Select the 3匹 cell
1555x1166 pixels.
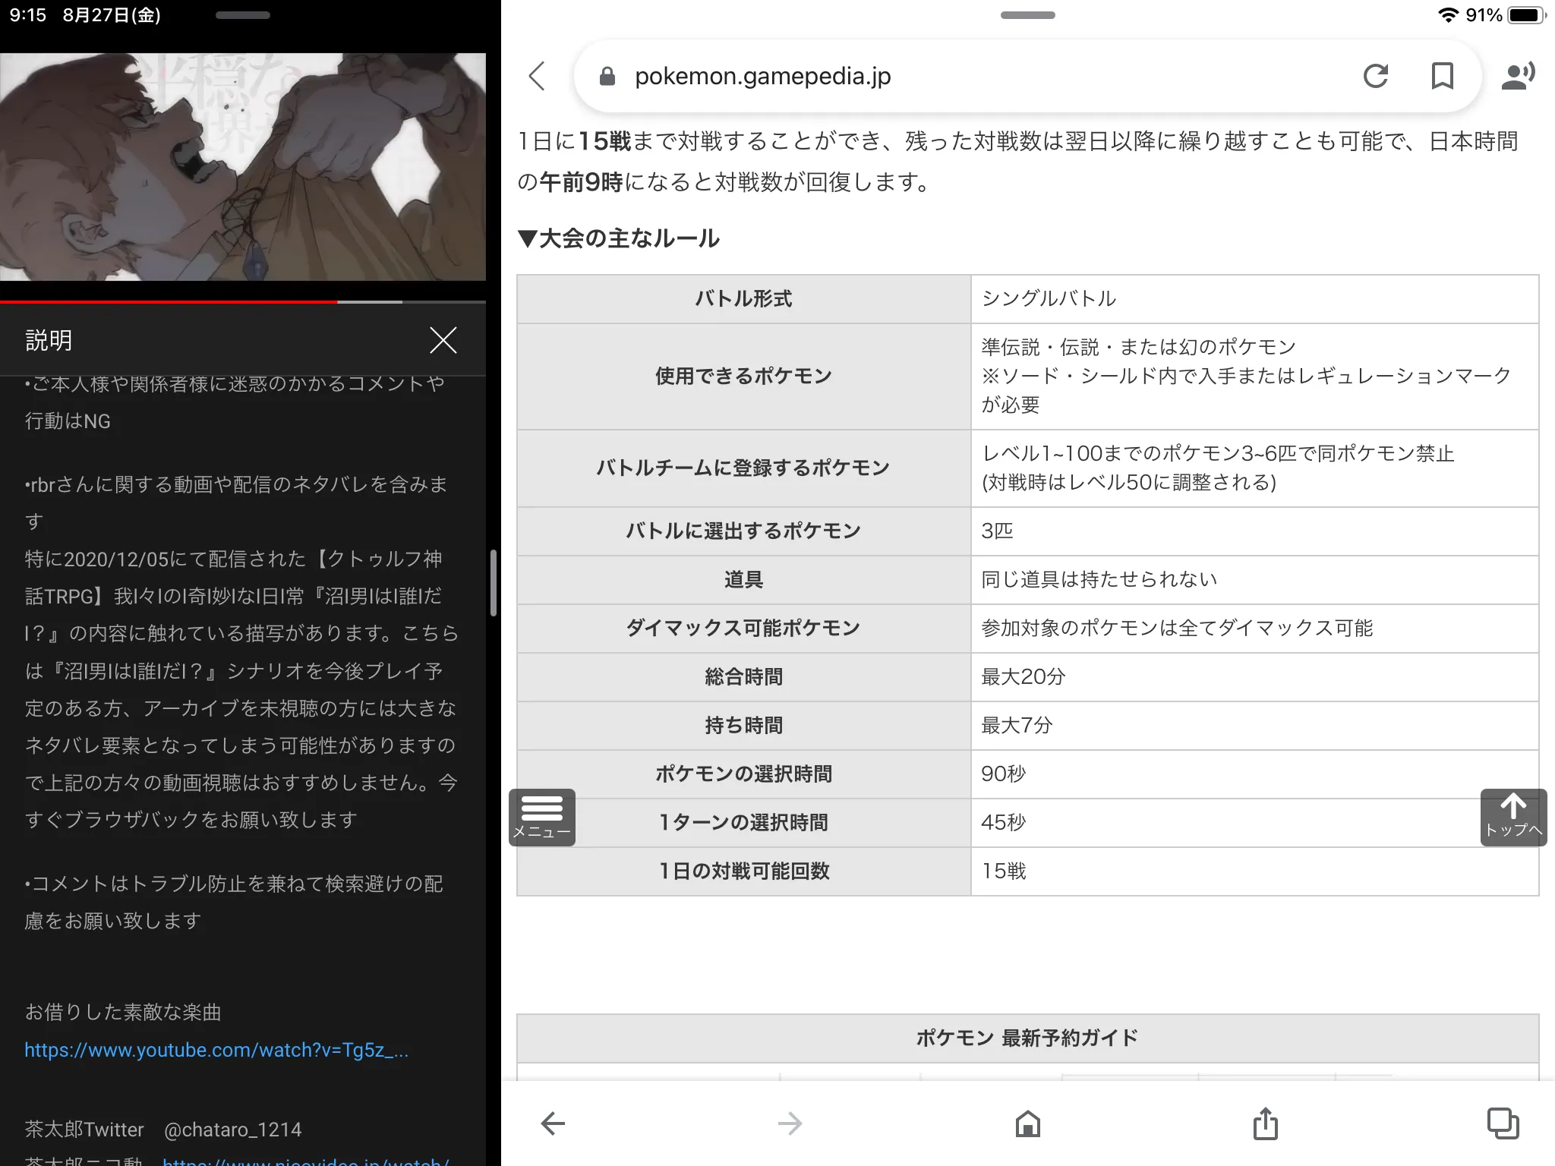point(1255,531)
